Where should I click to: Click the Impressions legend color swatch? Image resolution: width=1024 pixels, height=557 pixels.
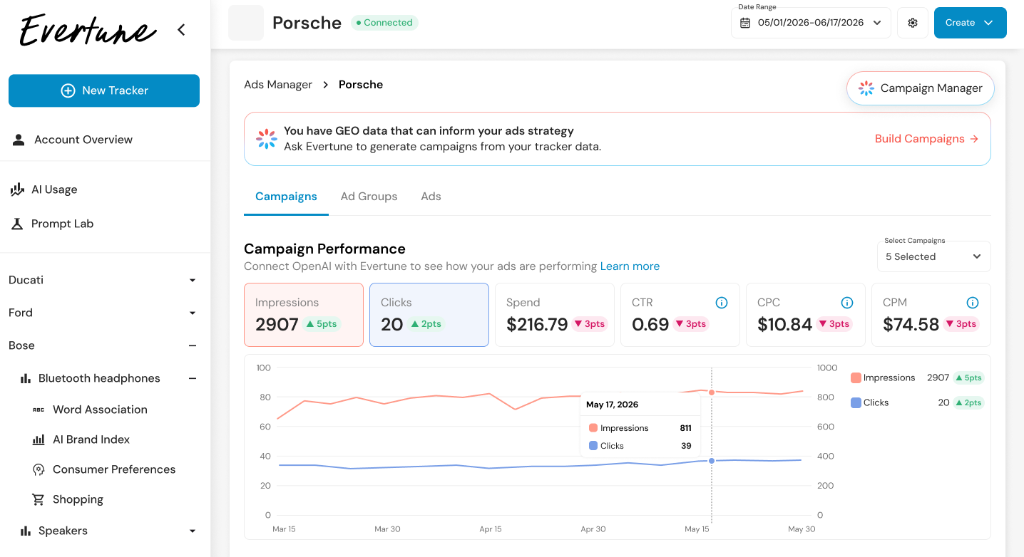(x=856, y=378)
